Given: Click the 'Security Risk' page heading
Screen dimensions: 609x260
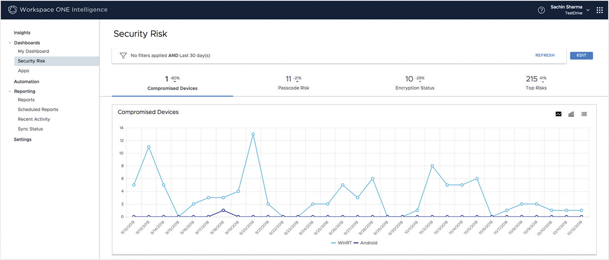Looking at the screenshot, I should click(x=140, y=34).
